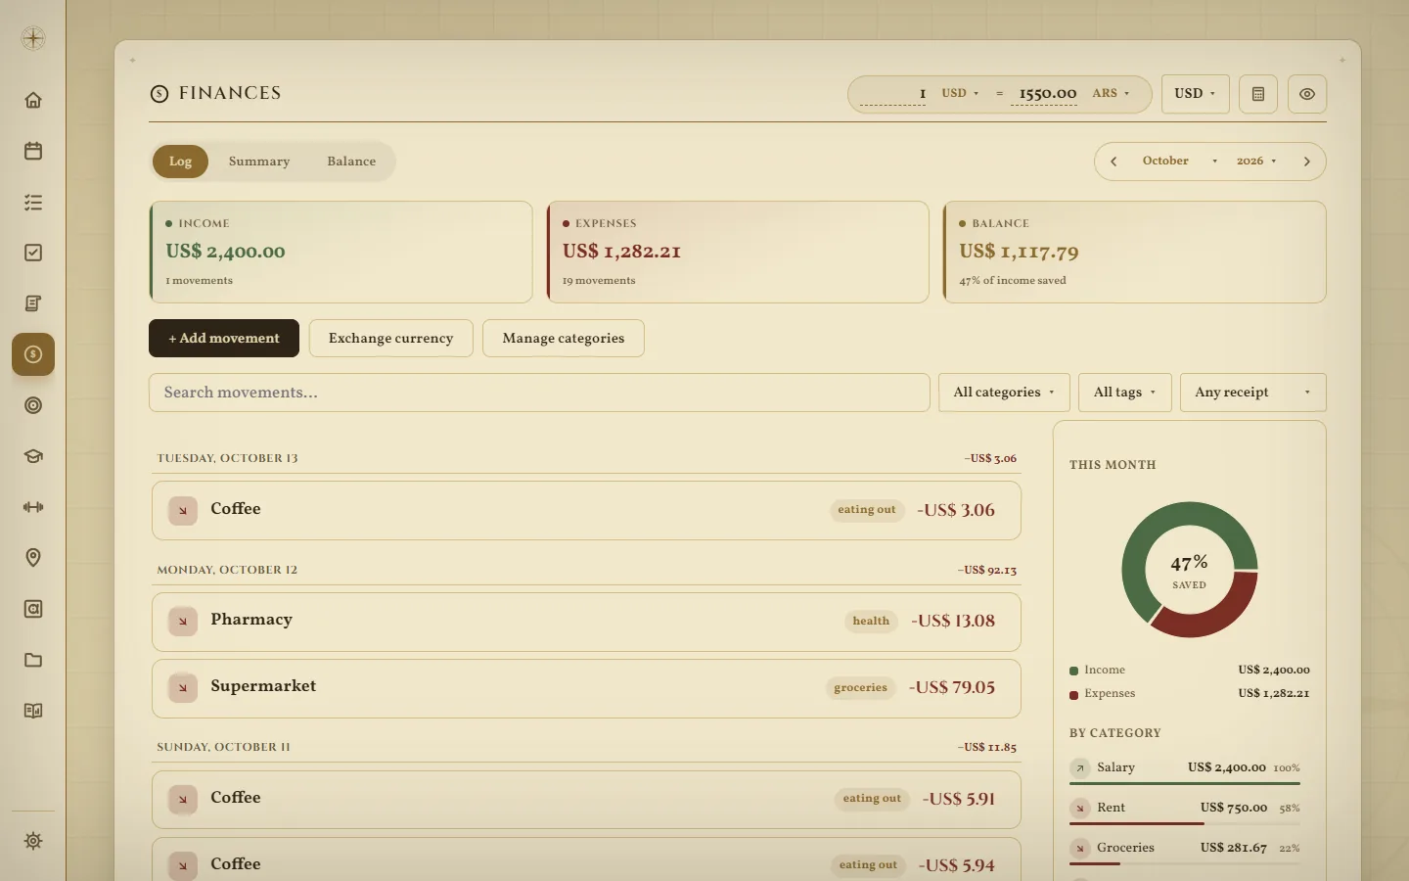The height and width of the screenshot is (881, 1409).
Task: Switch to the Summary tab
Action: pos(259,162)
